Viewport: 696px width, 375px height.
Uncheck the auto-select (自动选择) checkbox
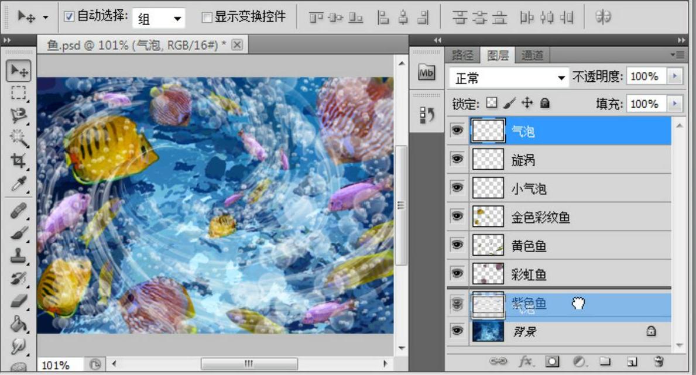(x=69, y=17)
